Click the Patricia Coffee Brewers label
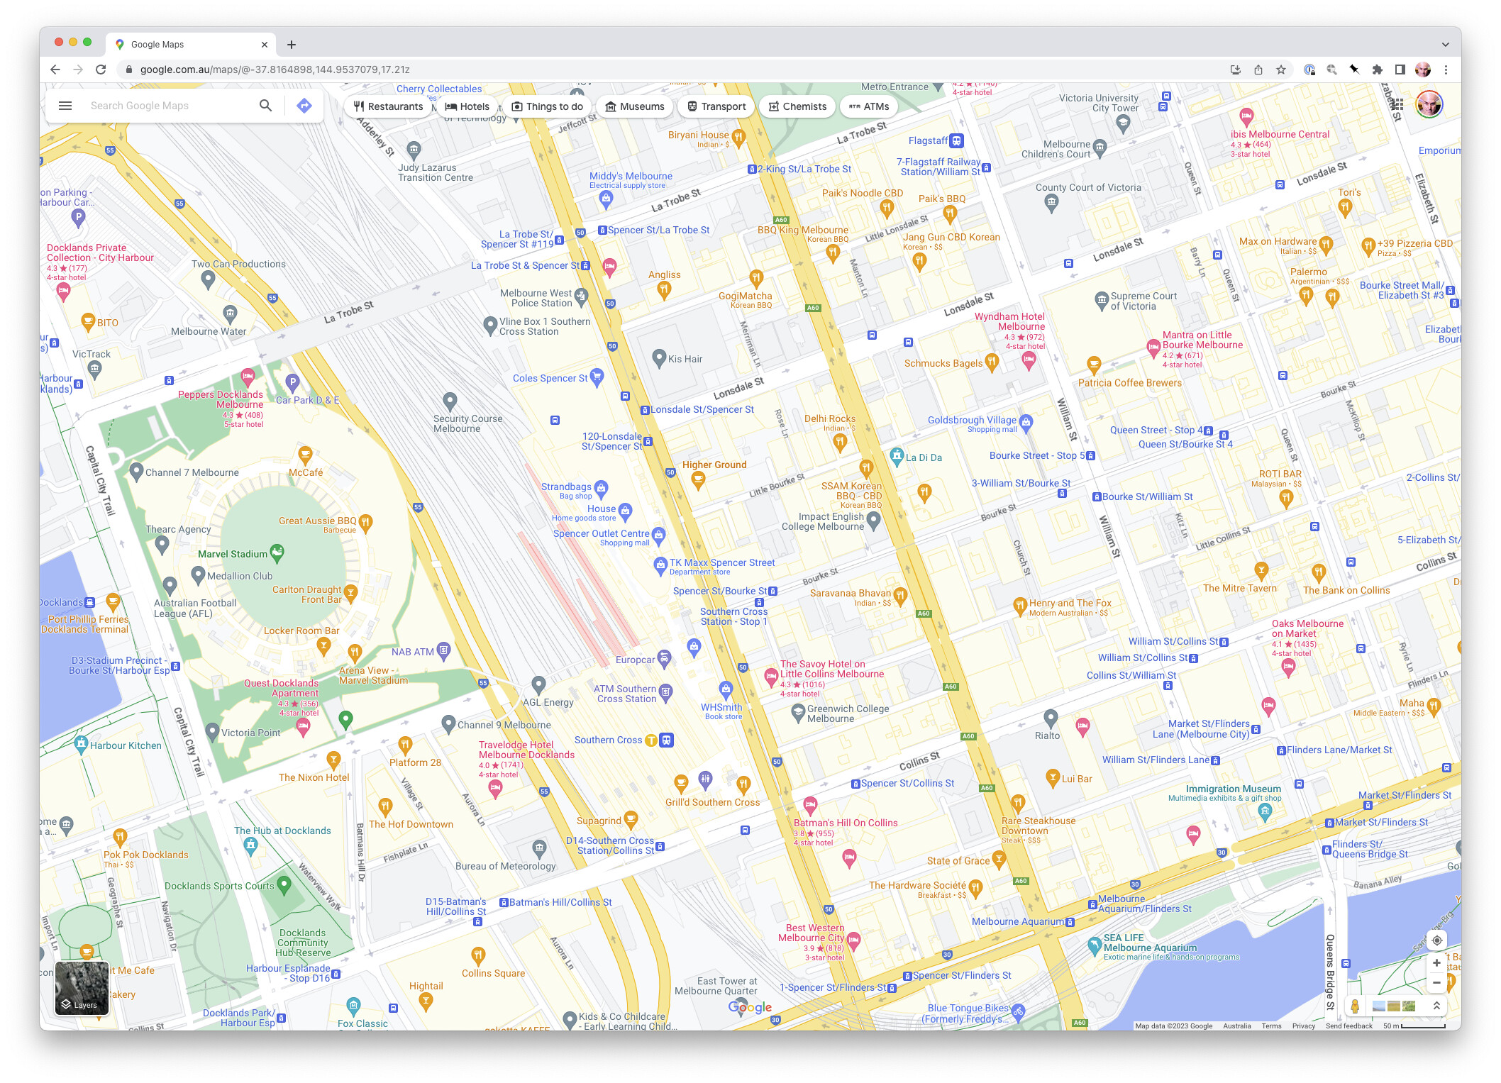Screen dimensions: 1501x1083 click(x=1130, y=383)
